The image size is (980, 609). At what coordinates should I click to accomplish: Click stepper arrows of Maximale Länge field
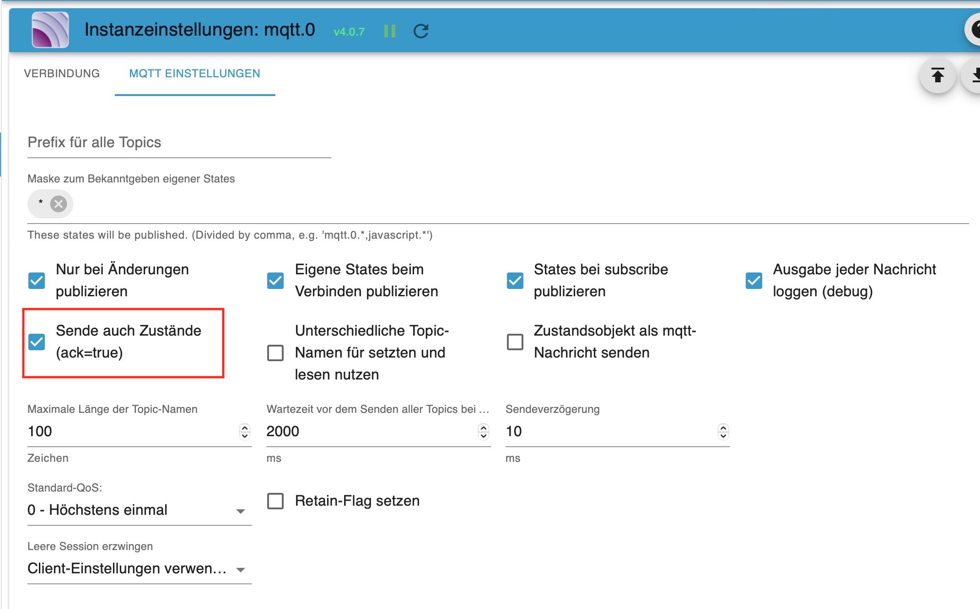pos(245,431)
